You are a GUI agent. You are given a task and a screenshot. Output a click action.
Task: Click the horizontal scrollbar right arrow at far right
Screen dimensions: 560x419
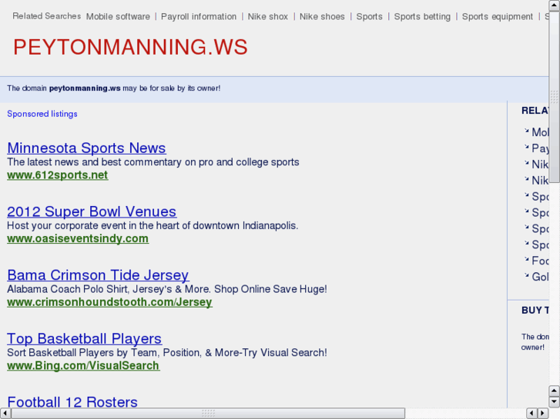click(543, 413)
